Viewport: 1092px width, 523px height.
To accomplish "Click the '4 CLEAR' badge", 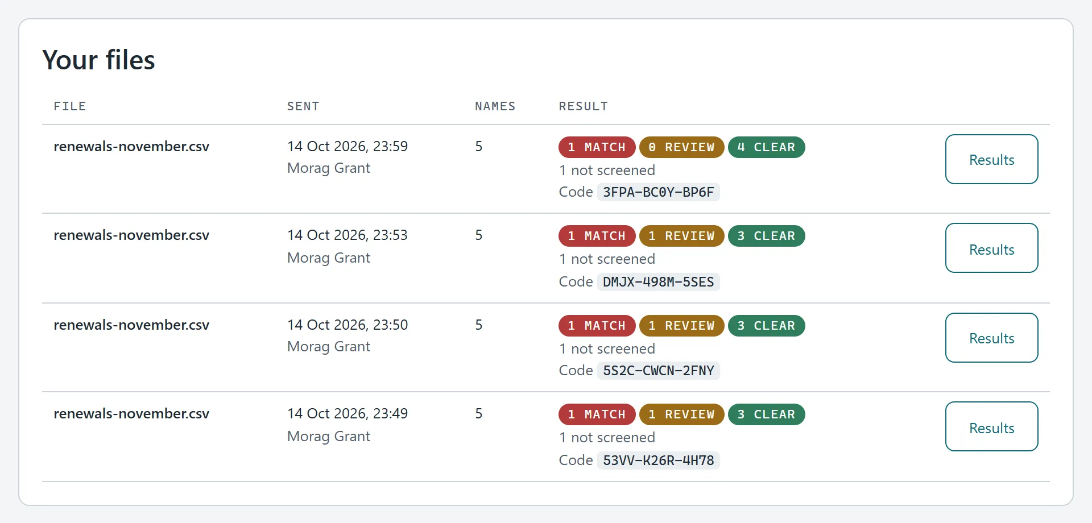I will click(766, 147).
